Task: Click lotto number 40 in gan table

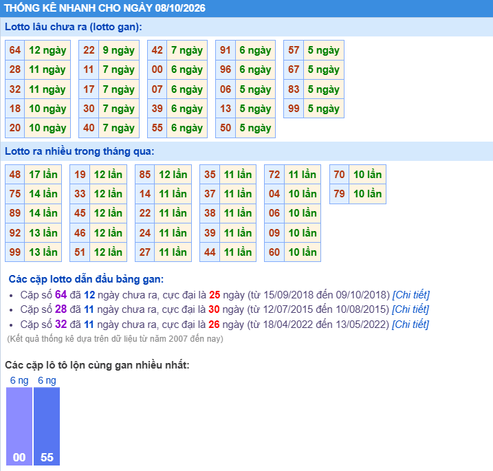Action: pos(89,128)
